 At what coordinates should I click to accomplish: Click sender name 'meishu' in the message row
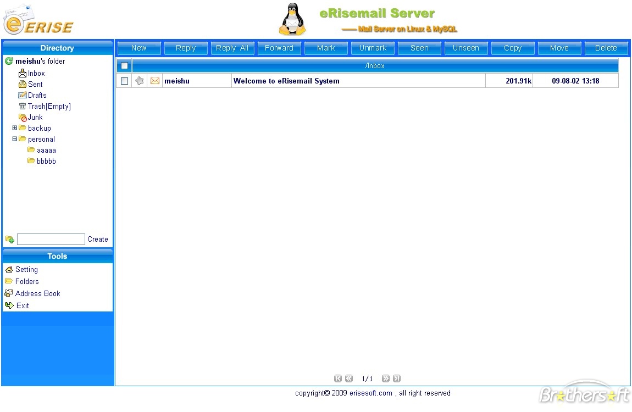point(177,81)
